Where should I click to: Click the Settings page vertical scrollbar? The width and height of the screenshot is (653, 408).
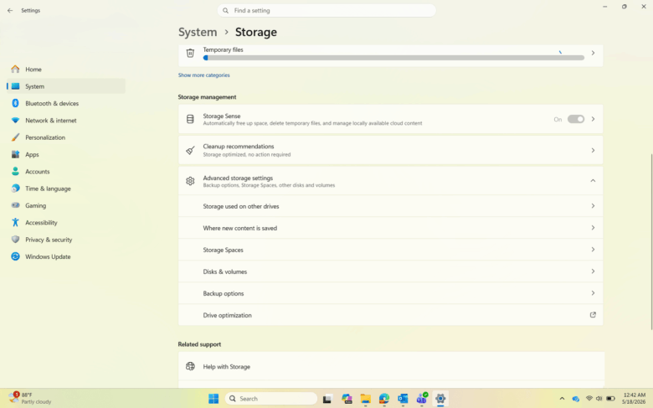(x=650, y=242)
